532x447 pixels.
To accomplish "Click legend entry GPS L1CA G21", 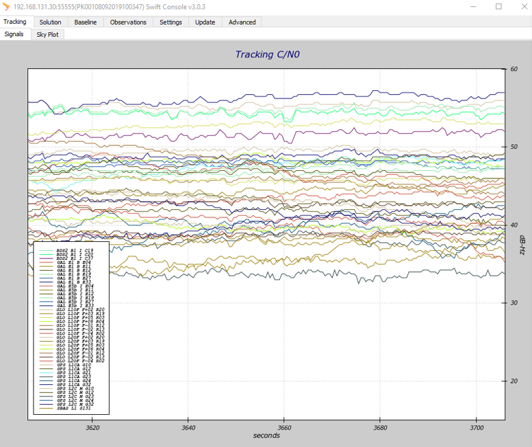I will click(65, 372).
